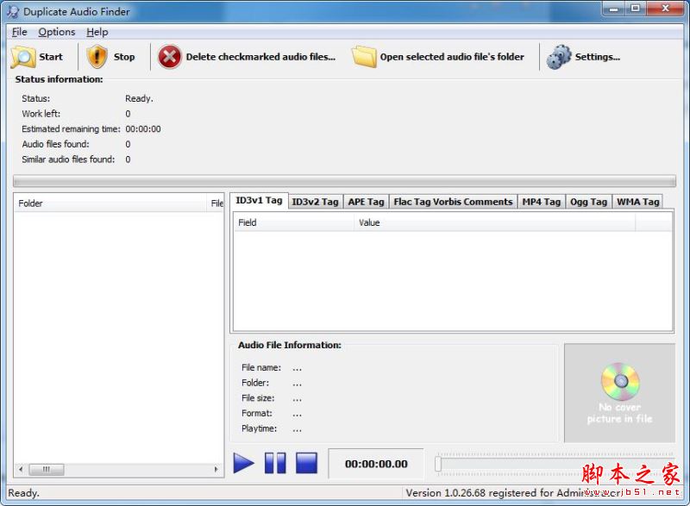The width and height of the screenshot is (690, 506).
Task: Click the Start button label
Action: click(51, 57)
